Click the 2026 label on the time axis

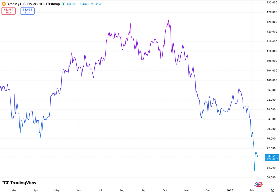point(230,190)
